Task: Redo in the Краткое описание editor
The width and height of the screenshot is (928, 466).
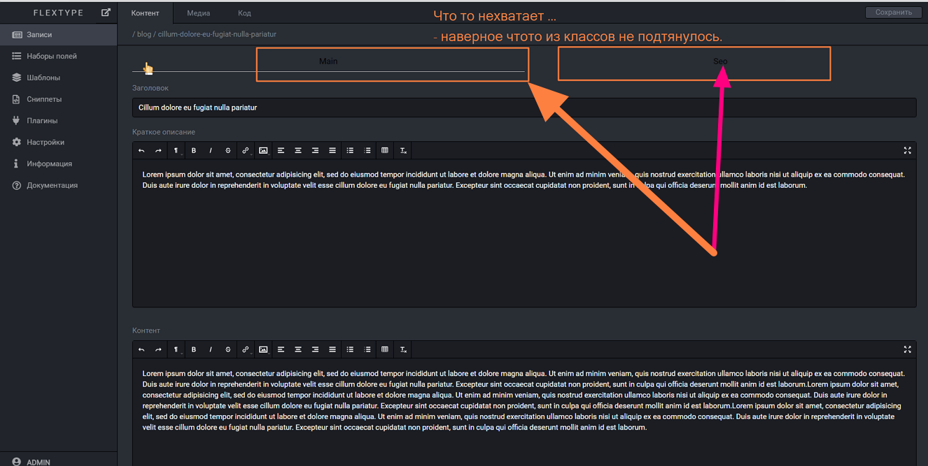Action: [158, 150]
